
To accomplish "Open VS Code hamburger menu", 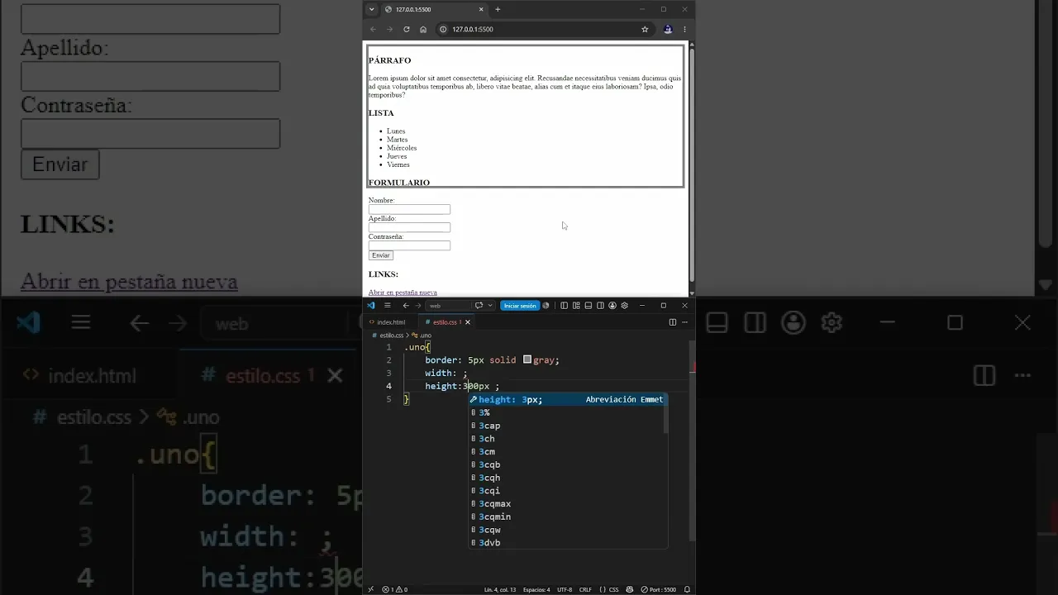I will point(387,306).
